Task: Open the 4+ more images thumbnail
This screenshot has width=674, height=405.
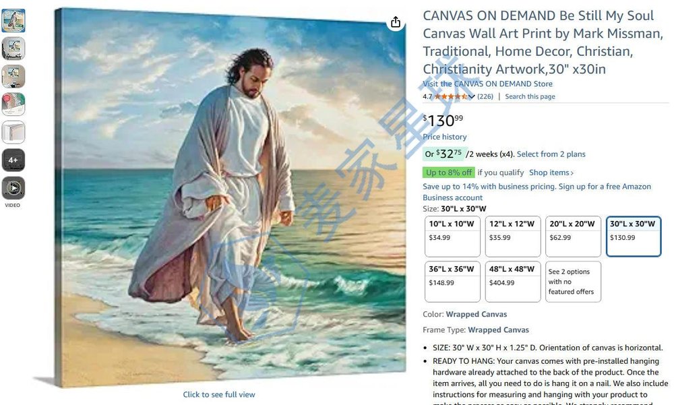Action: click(13, 160)
